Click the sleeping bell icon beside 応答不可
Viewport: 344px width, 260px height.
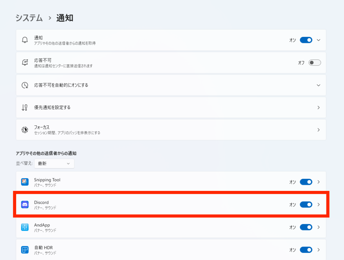25,62
